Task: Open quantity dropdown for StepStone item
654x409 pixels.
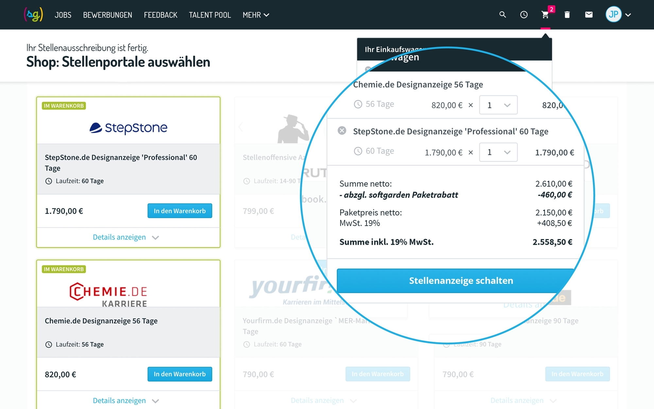Action: click(x=498, y=152)
